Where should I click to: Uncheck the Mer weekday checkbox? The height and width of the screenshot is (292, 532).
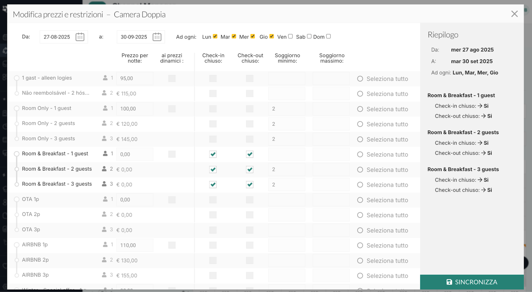pos(253,36)
